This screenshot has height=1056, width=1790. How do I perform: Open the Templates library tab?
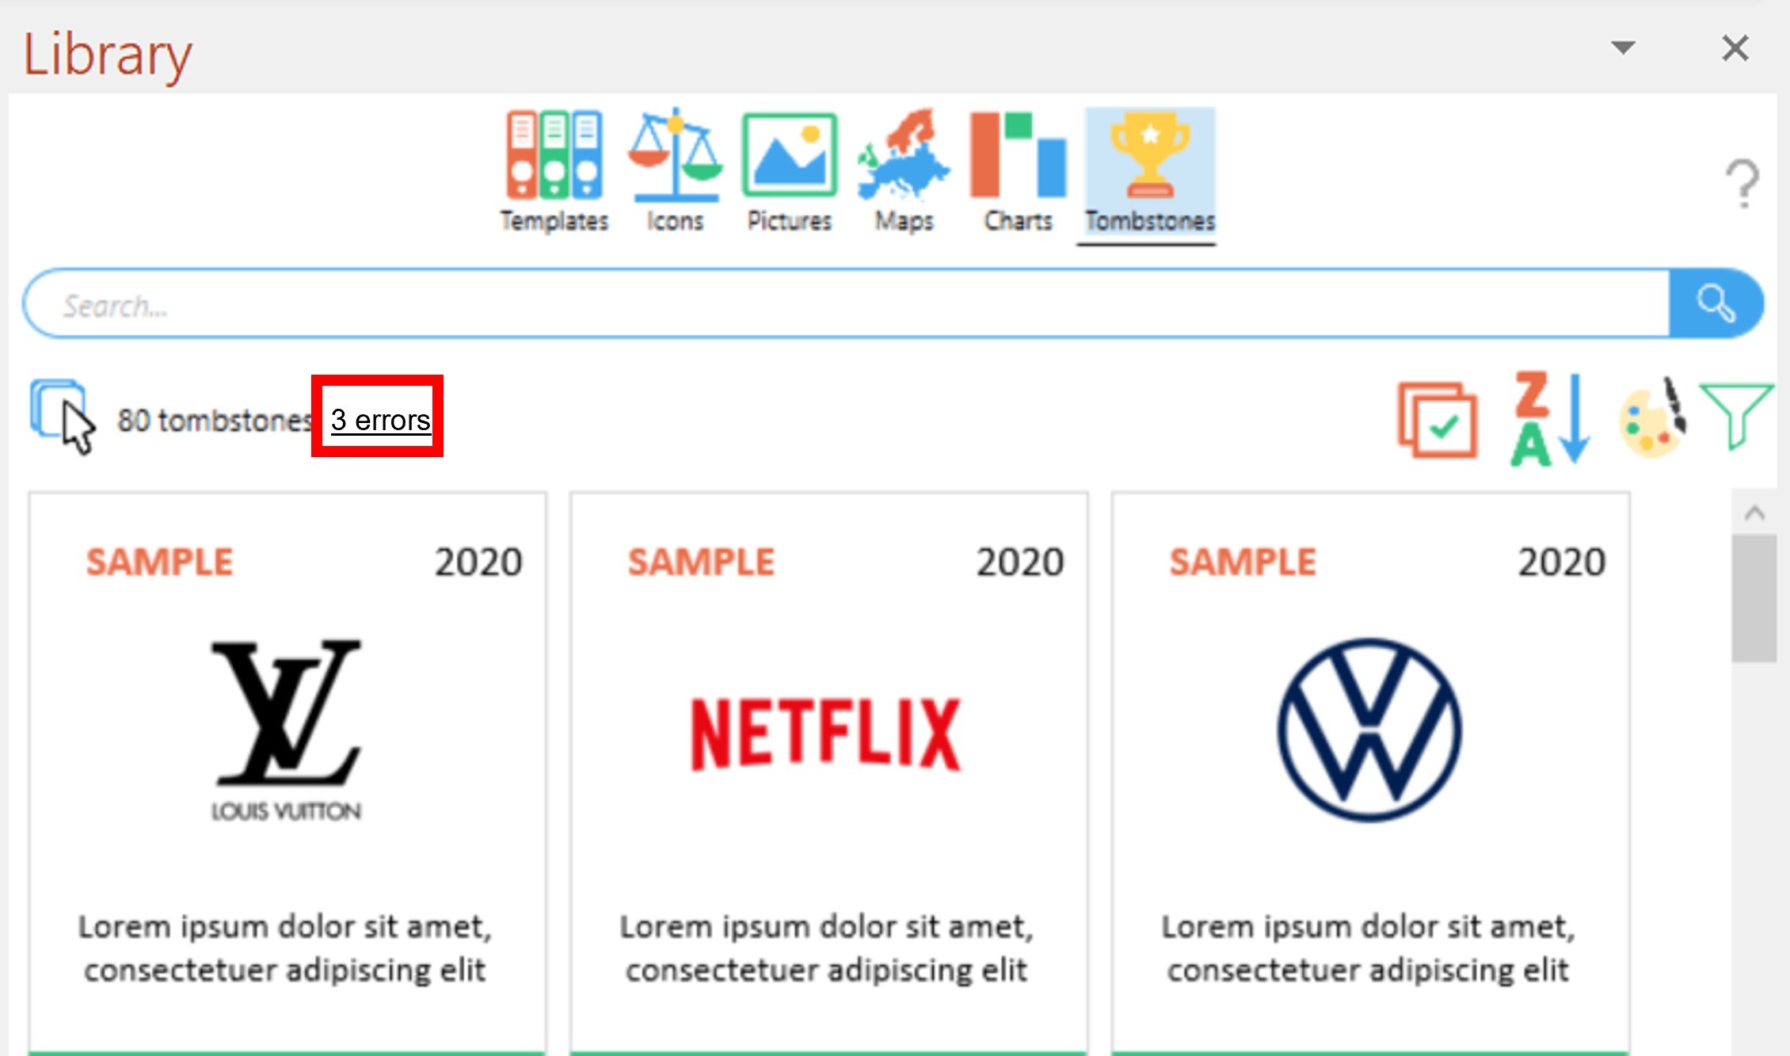554,172
